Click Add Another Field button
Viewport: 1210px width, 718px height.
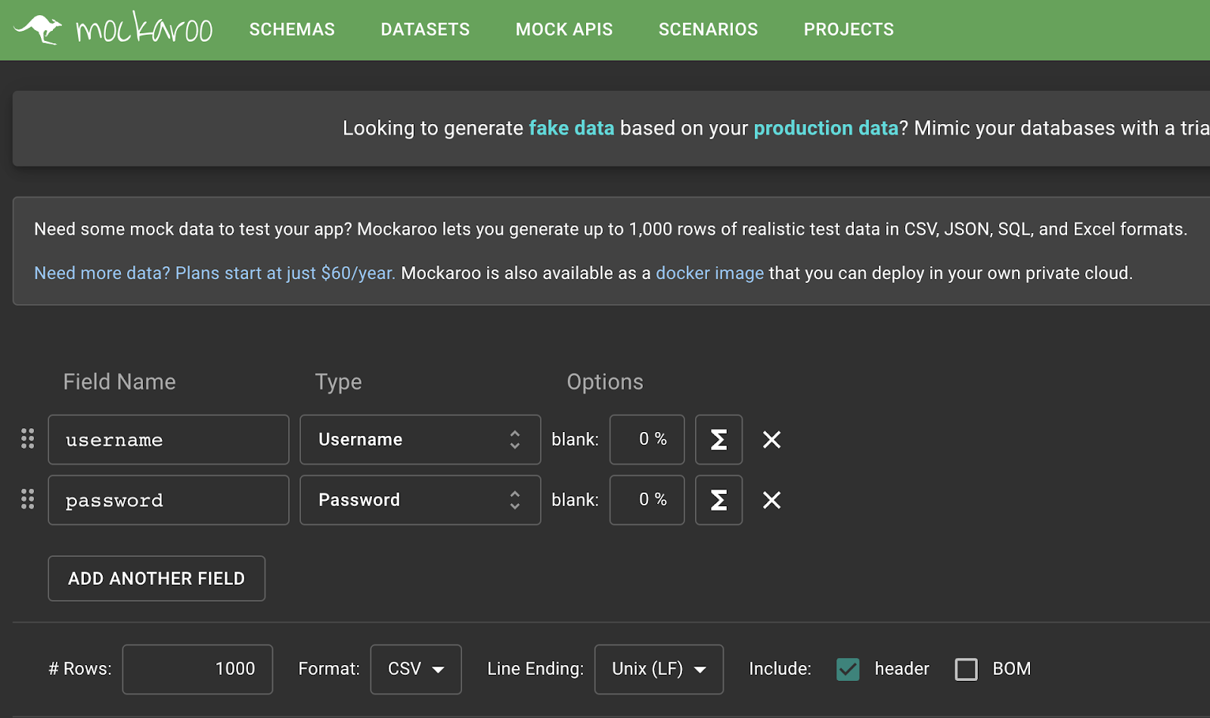tap(157, 579)
